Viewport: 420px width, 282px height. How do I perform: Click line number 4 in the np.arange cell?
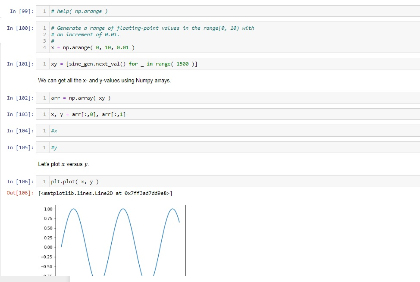click(44, 47)
